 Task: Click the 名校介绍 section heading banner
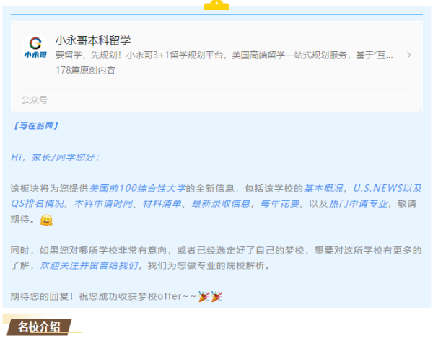tap(39, 327)
